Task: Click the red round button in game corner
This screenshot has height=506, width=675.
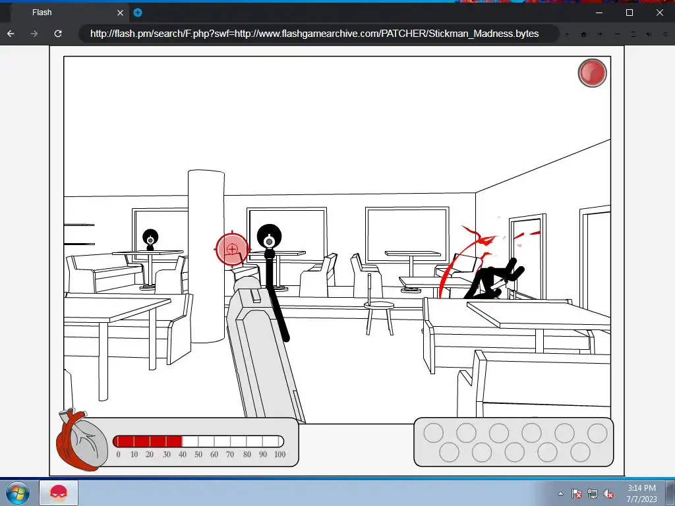Action: tap(592, 73)
